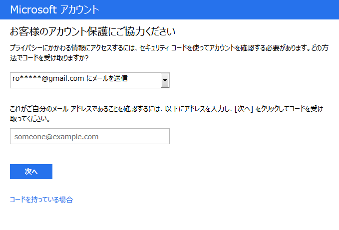Follow the 'already have a code' hyperlink
This screenshot has height=230, width=339.
coord(41,200)
